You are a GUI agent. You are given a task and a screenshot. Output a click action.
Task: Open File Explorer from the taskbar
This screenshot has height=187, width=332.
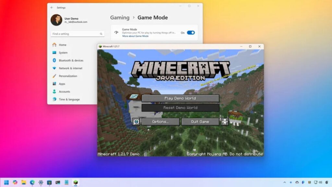23,182
